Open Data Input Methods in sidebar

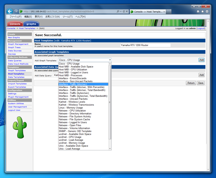(18, 64)
